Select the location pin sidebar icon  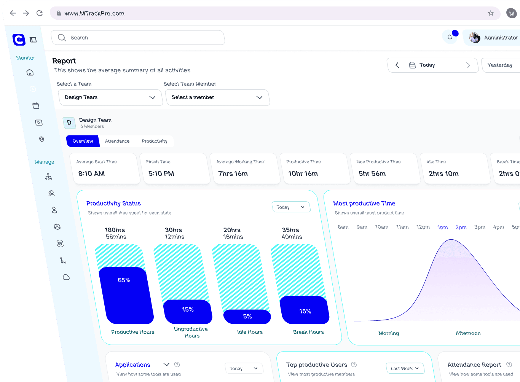click(x=42, y=140)
